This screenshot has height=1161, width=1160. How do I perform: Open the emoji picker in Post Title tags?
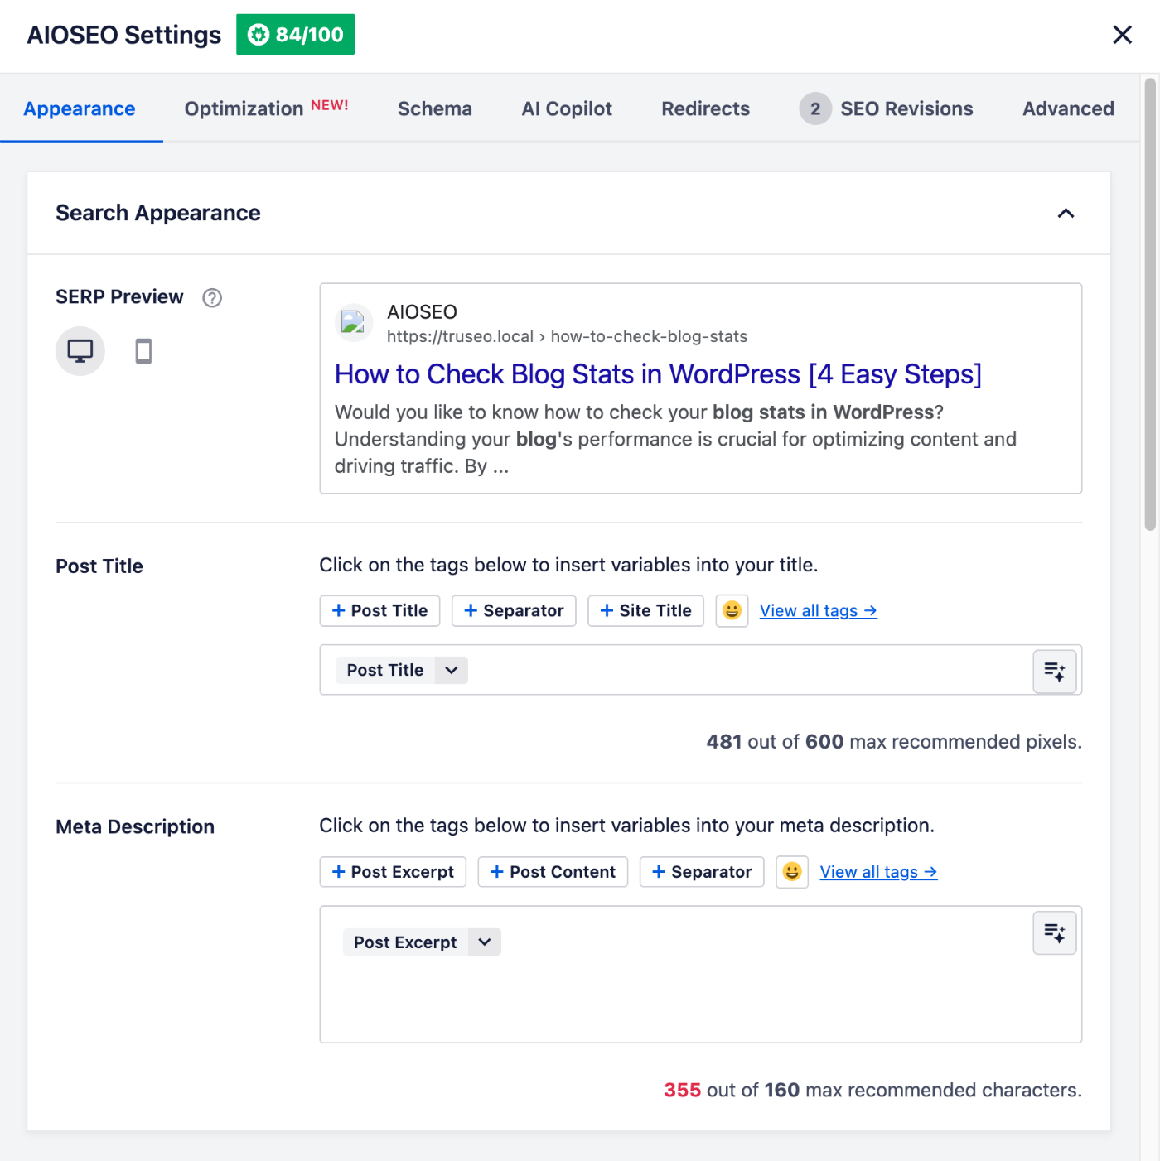(x=732, y=611)
